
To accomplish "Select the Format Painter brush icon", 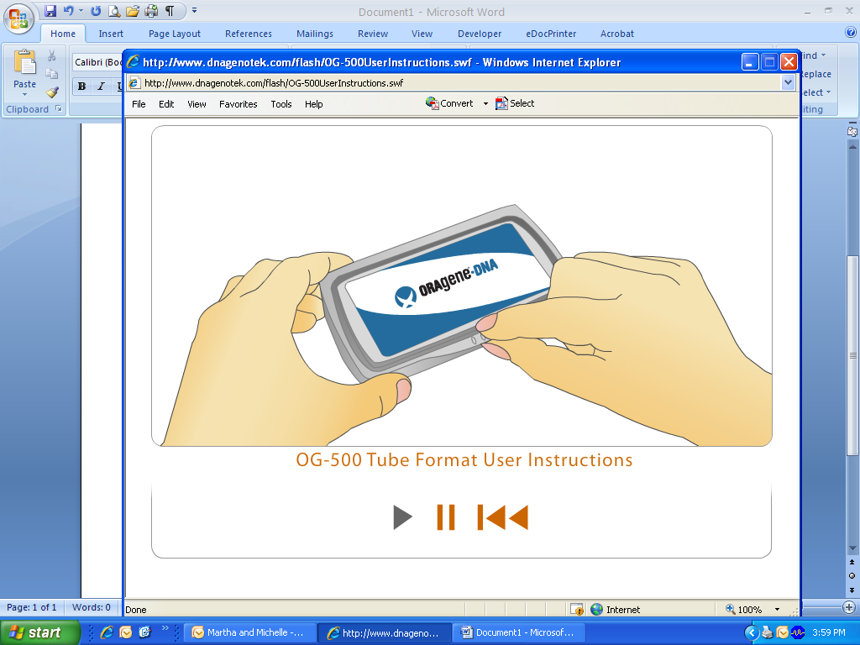I will coord(51,92).
